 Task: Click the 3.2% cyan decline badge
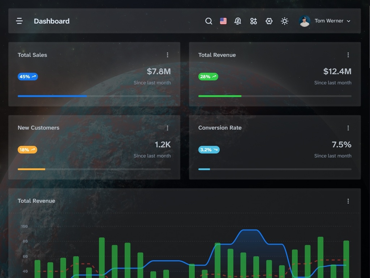tap(209, 150)
